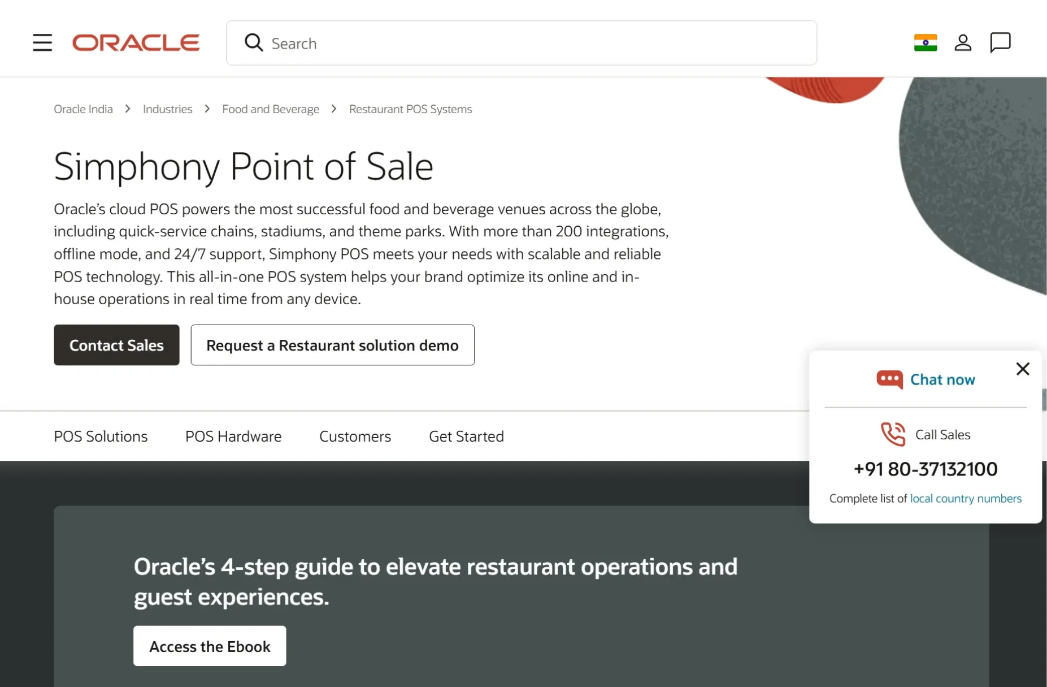The width and height of the screenshot is (1047, 687).
Task: Go to Oracle India breadcrumb
Action: [x=84, y=109]
